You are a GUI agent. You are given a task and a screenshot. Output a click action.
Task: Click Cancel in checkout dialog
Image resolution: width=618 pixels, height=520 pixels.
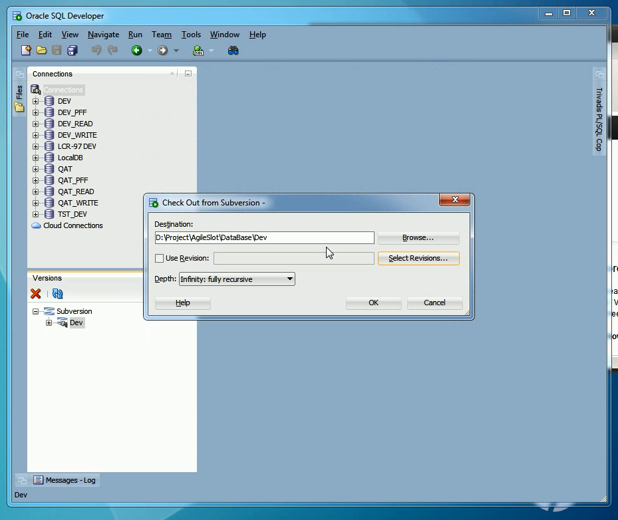pos(434,303)
